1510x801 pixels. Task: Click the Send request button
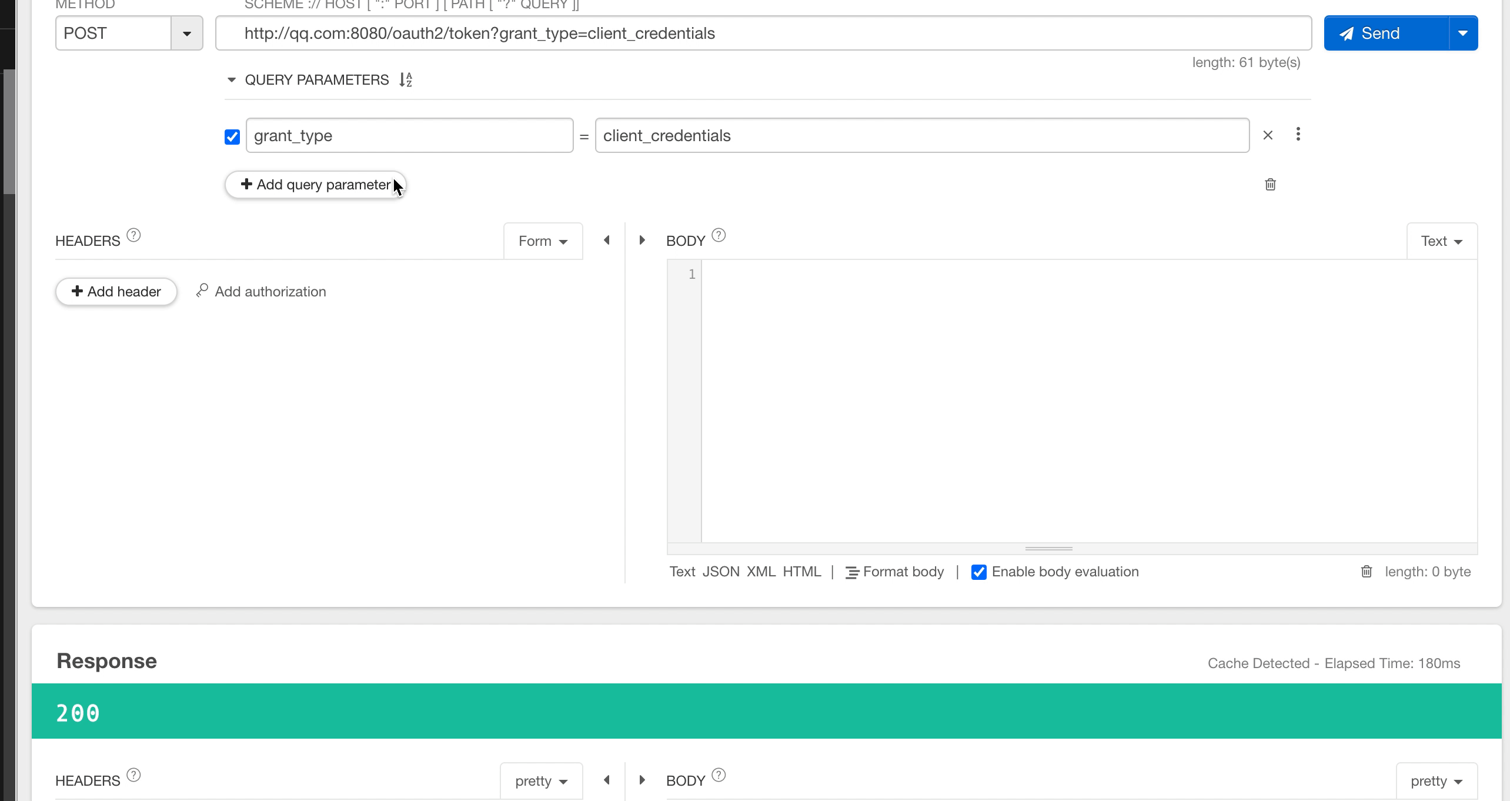[1387, 33]
